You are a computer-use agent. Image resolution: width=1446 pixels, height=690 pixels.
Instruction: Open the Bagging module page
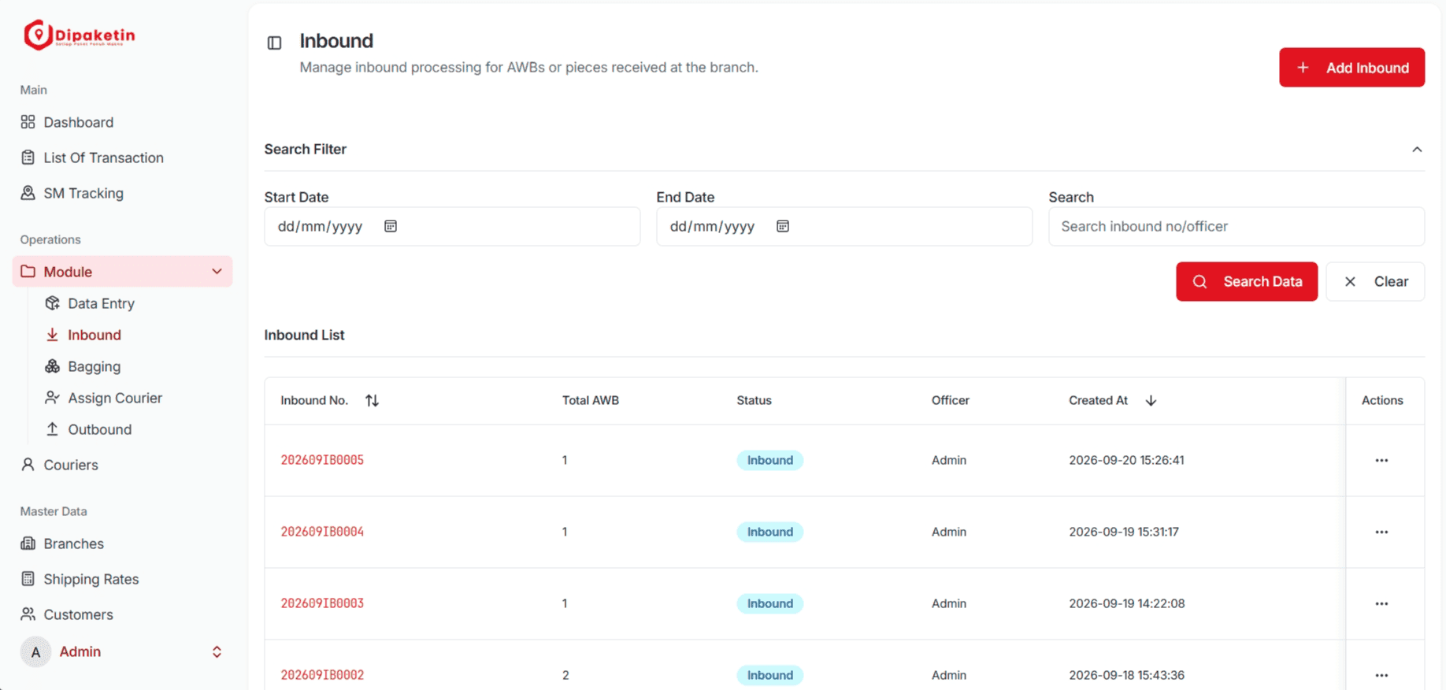(94, 366)
